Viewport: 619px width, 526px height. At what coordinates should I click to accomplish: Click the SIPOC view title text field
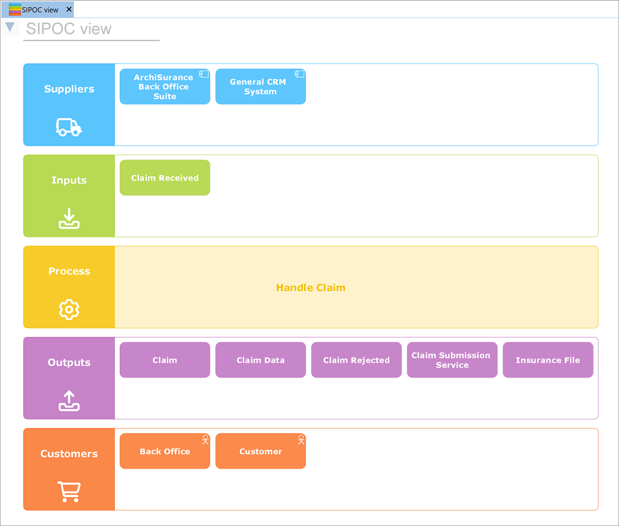point(91,29)
